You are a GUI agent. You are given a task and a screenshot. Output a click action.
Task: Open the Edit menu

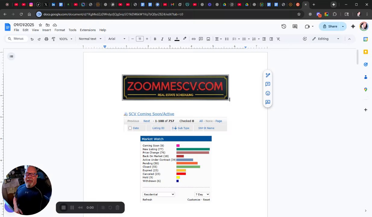[25, 30]
